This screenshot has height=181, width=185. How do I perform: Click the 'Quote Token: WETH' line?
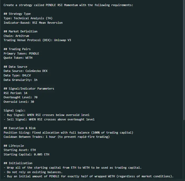tap(18, 58)
